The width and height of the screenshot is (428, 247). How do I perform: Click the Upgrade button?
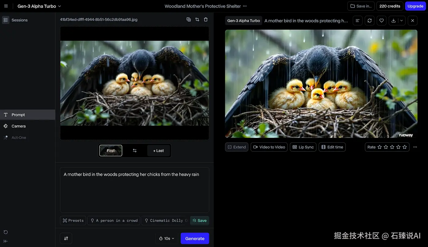[415, 6]
